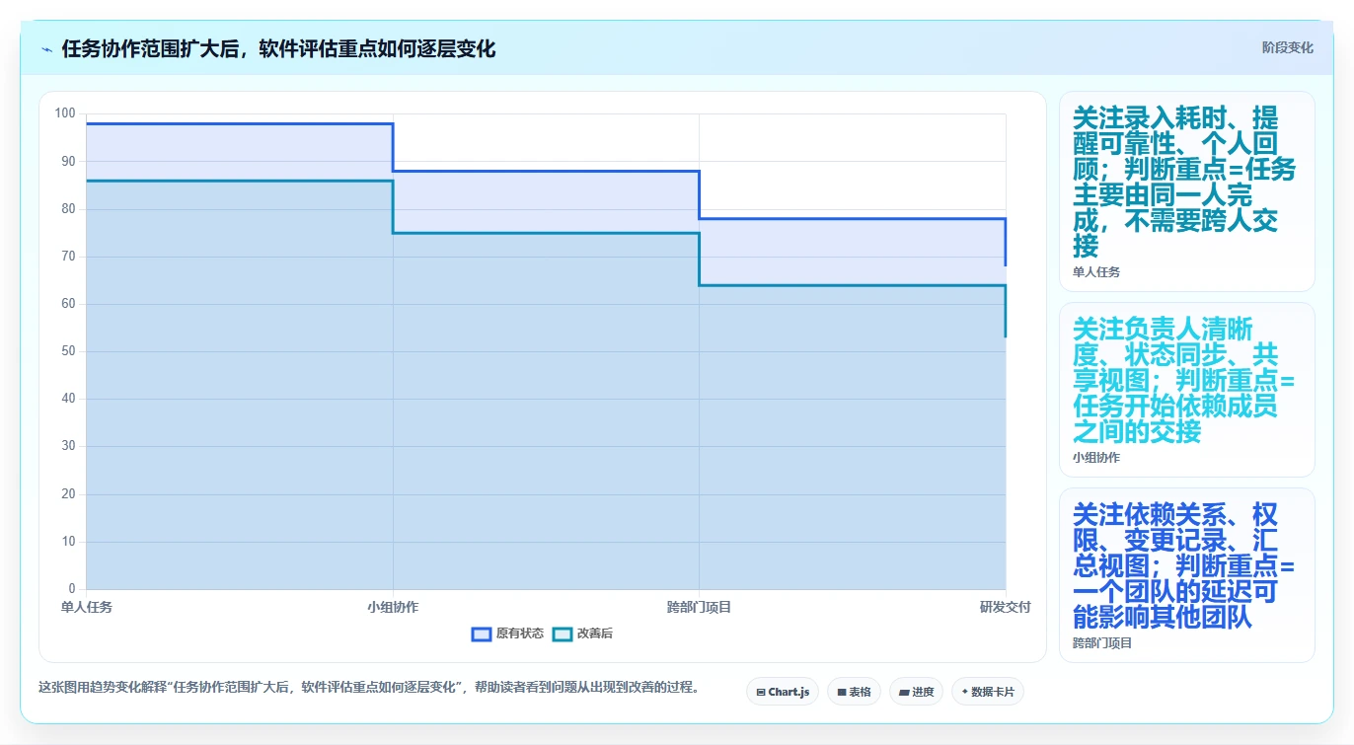Click the icon inside the Chart.js tag
Screen dimensions: 1354x745
(x=761, y=692)
